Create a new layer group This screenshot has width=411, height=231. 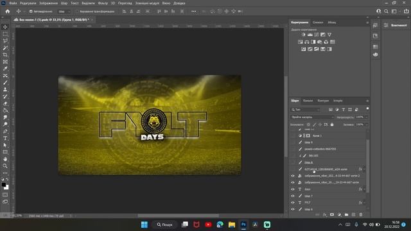coord(346,214)
